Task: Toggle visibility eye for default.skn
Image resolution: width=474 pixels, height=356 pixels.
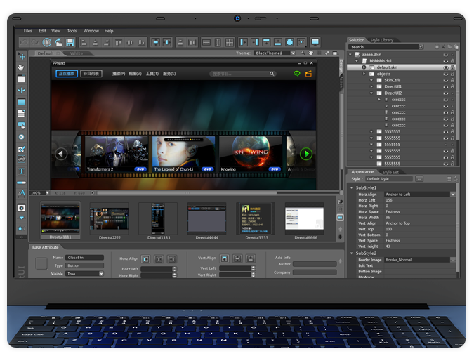Action: pyautogui.click(x=445, y=67)
